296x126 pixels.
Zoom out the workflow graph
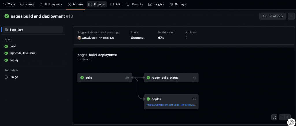(282, 117)
